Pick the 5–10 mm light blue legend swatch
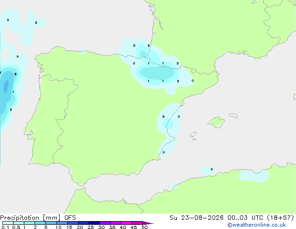Viewport: 296px width, 229px height. [51, 223]
